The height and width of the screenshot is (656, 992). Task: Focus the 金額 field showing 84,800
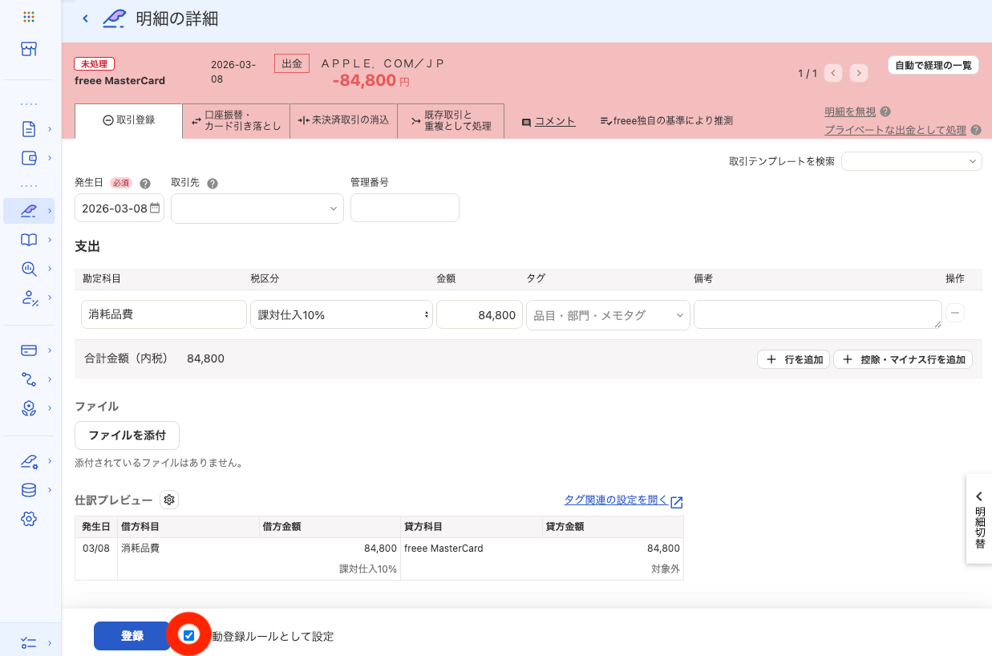point(480,314)
